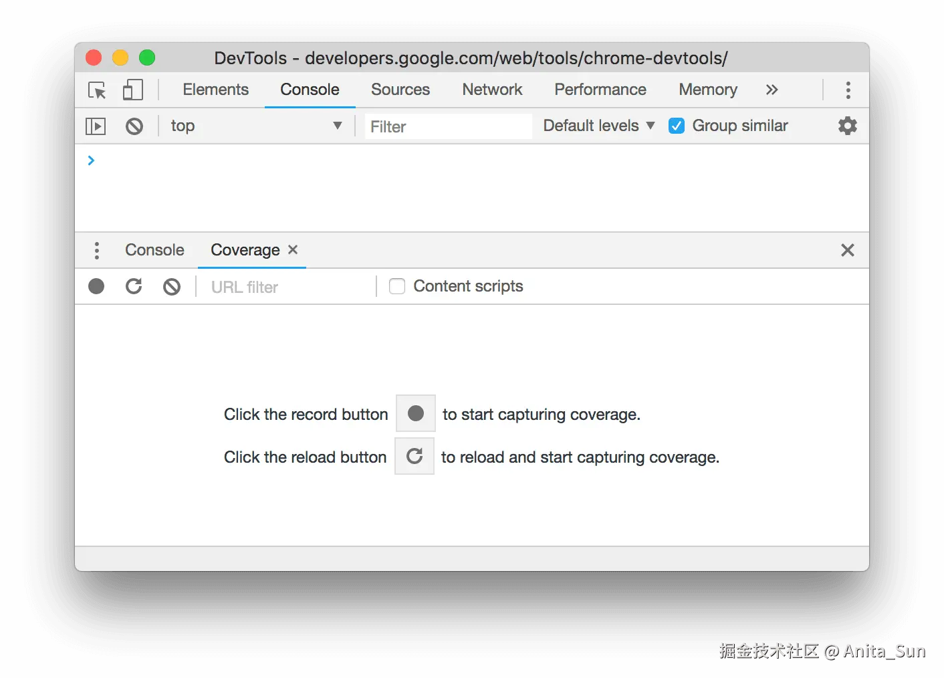Click the red close window button
Viewport: 944px width, 678px height.
point(94,58)
